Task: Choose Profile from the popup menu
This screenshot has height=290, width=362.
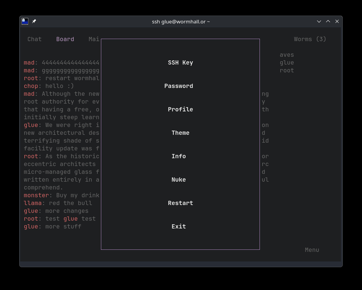Action: (x=180, y=109)
